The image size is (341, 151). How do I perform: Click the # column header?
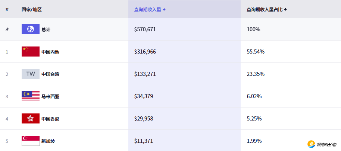coord(7,9)
